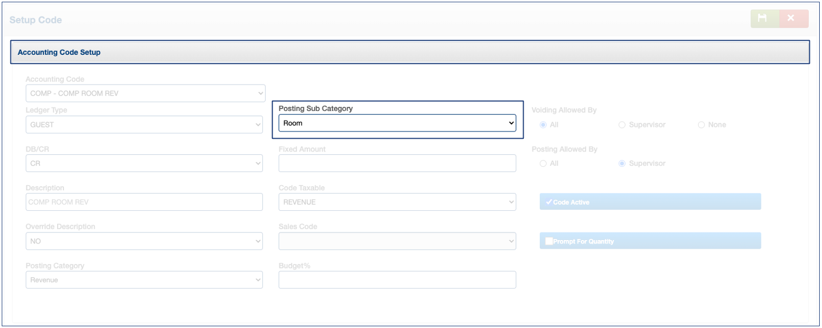Open the Override Description dropdown
This screenshot has height=328, width=822.
pyautogui.click(x=144, y=241)
